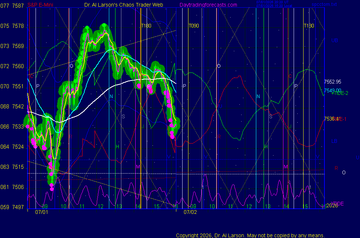This screenshot has width=360, height=238.
Task: Click the hour 12 label of the 07/01 session
Action: tap(100, 207)
